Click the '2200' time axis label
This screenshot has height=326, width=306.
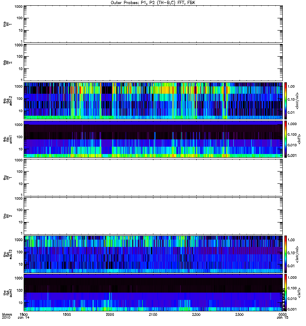[196, 314]
